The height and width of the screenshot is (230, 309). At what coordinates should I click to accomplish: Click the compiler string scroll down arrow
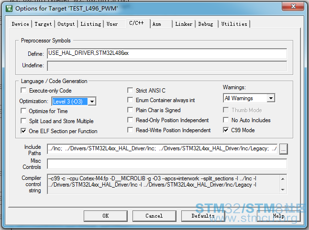point(283,189)
